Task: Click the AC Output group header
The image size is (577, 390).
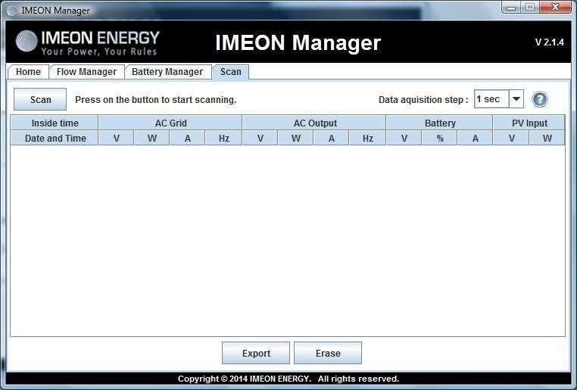Action: point(315,123)
